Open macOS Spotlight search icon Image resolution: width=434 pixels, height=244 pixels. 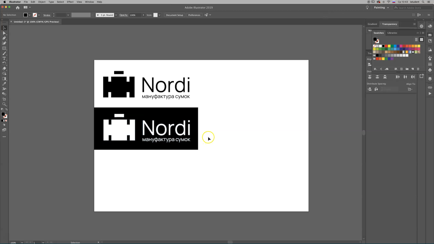(x=423, y=2)
